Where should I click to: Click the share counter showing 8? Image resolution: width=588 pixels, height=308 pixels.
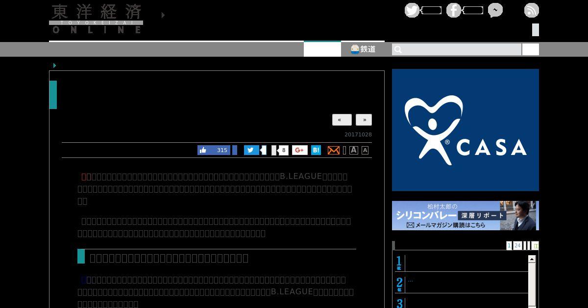(284, 150)
